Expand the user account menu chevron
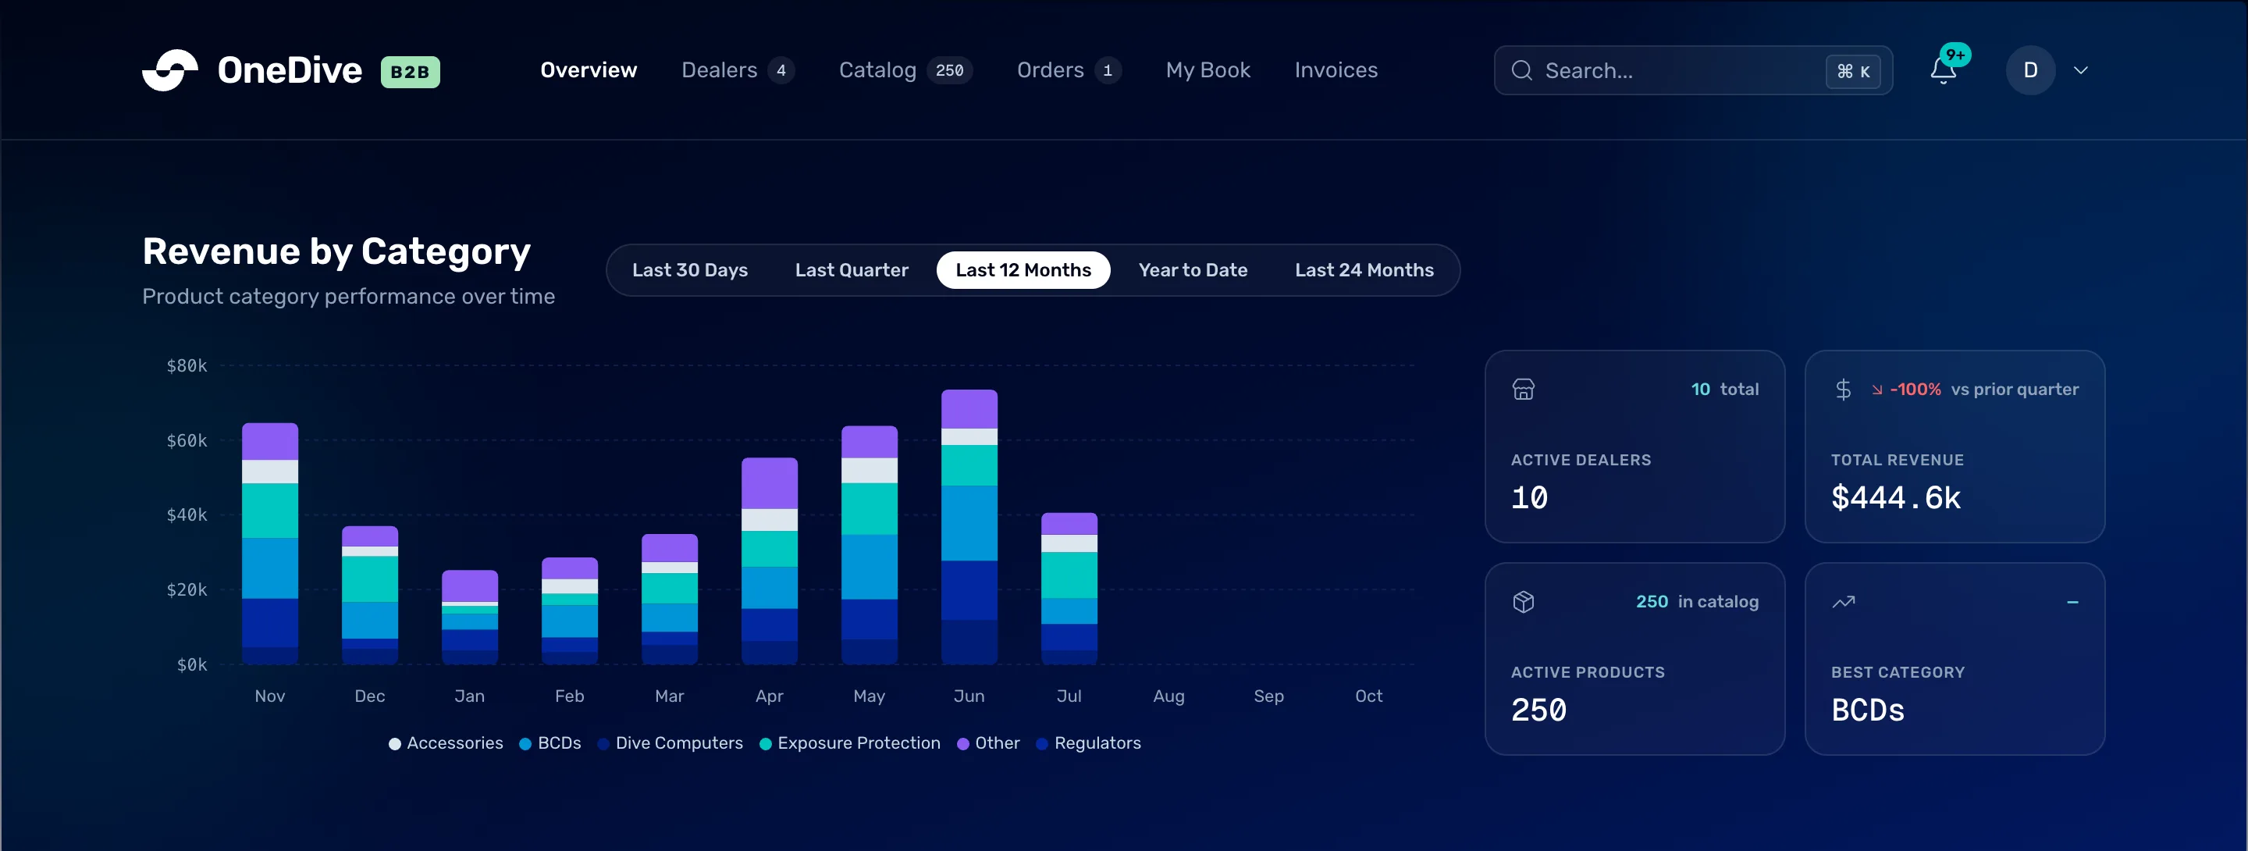The width and height of the screenshot is (2248, 851). pos(2080,69)
